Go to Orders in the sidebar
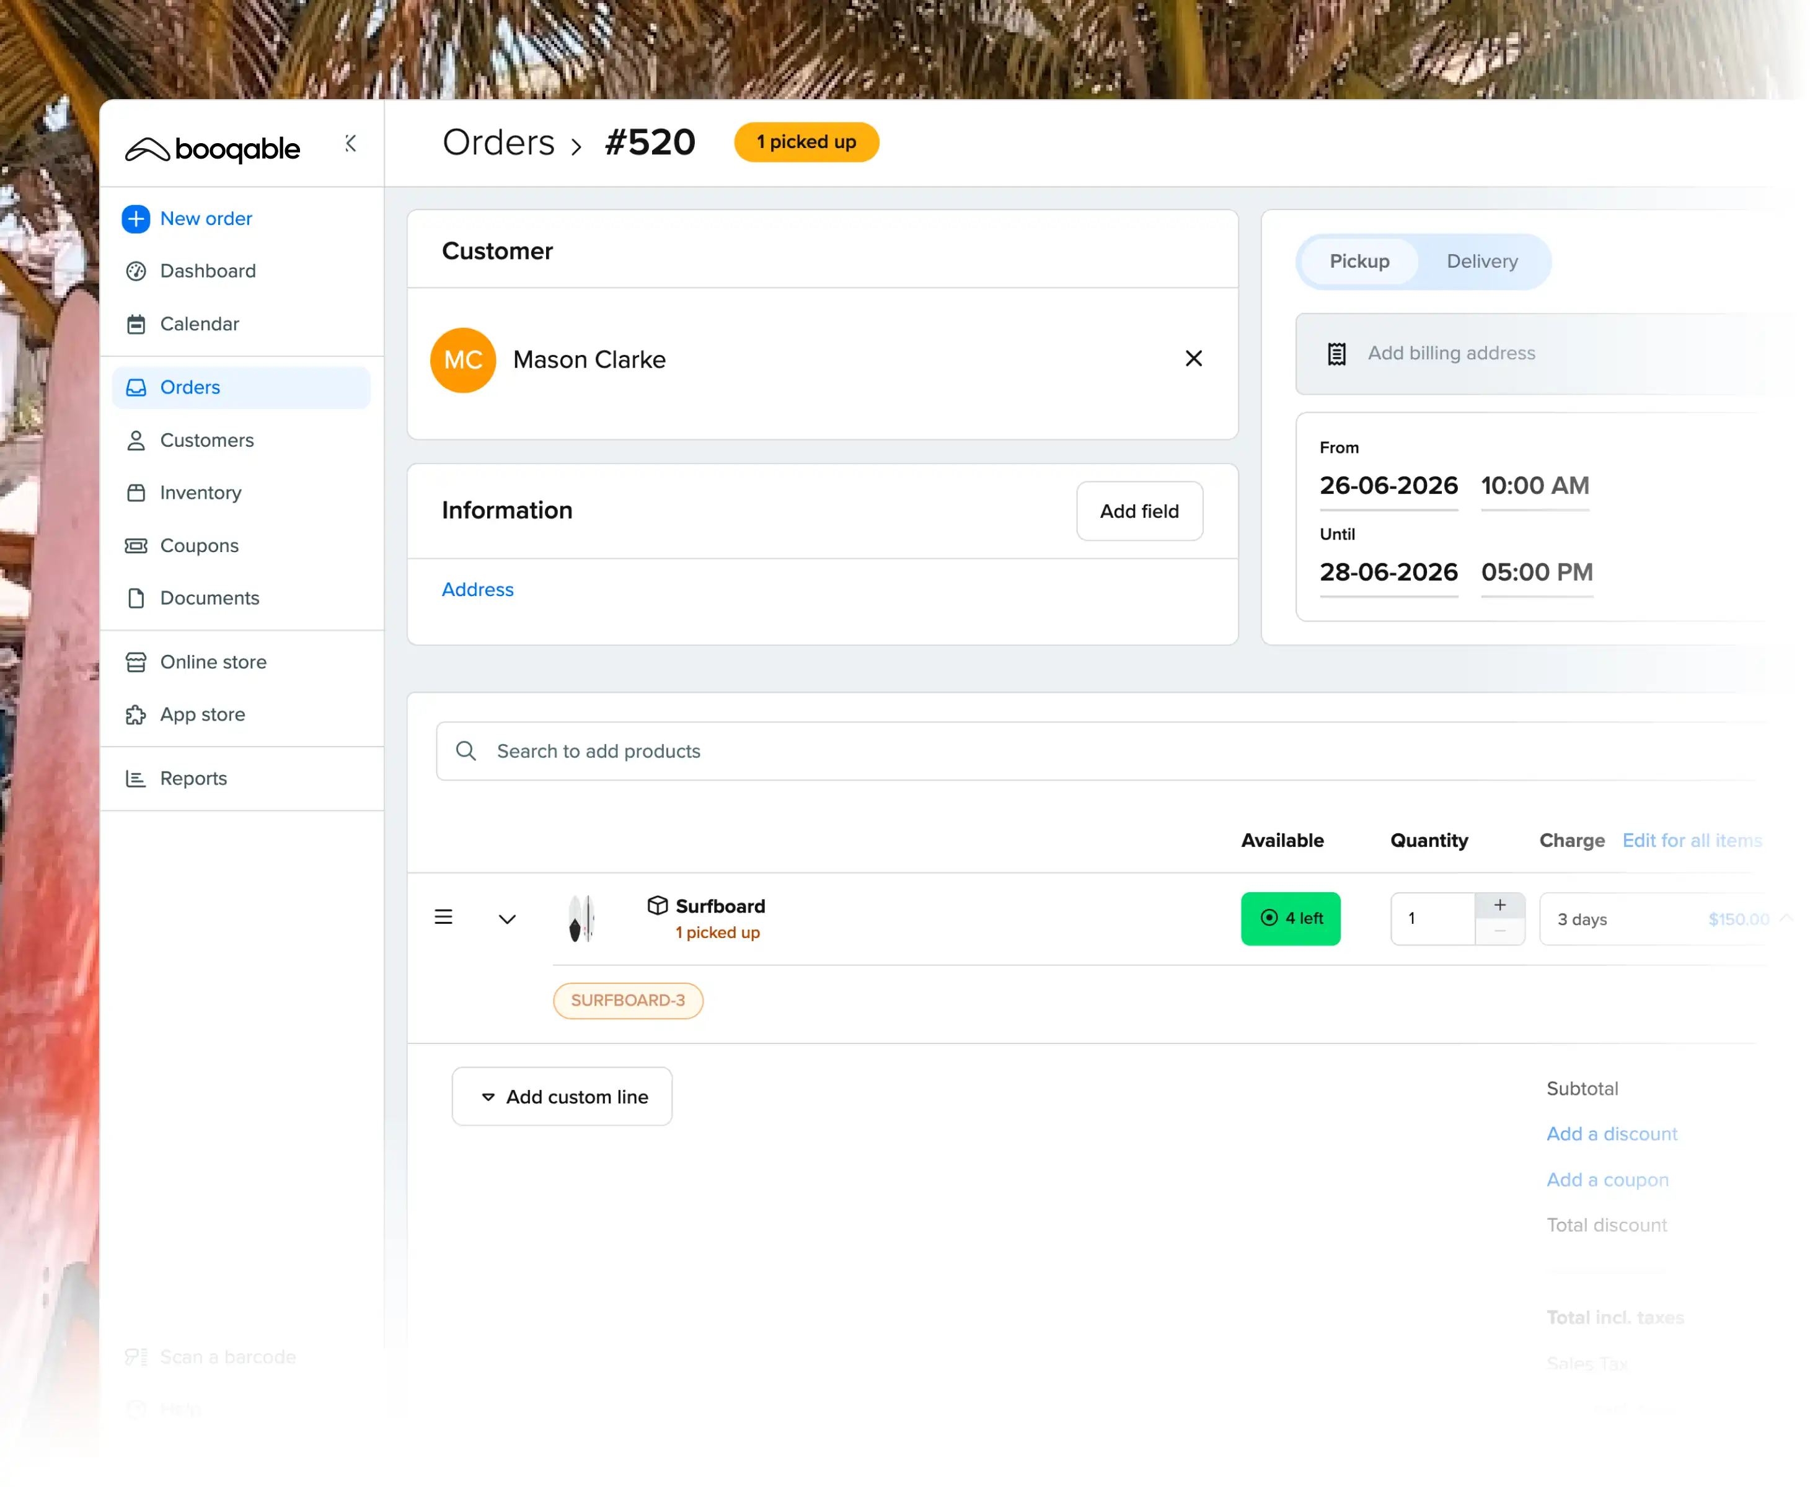This screenshot has height=1487, width=1810. coord(241,387)
